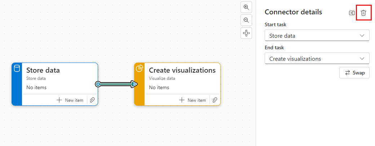The height and width of the screenshot is (146, 375).
Task: Attach items via Store data paperclip
Action: [x=92, y=100]
